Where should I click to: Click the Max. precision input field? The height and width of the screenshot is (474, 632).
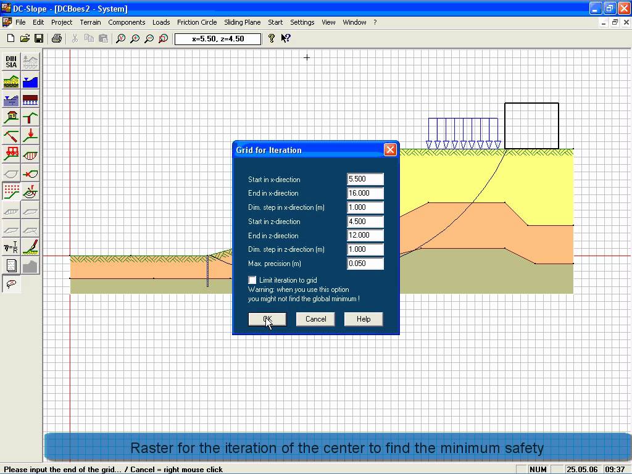coord(365,264)
